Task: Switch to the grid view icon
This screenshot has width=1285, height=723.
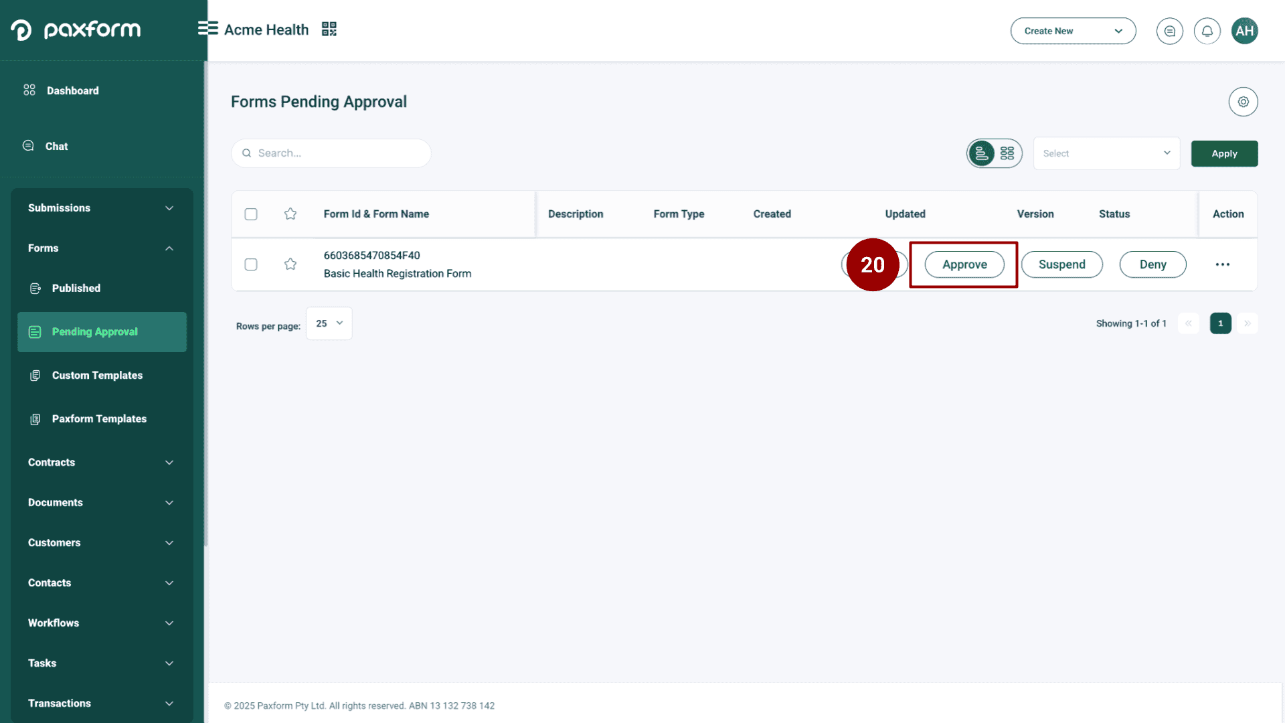Action: [1007, 153]
